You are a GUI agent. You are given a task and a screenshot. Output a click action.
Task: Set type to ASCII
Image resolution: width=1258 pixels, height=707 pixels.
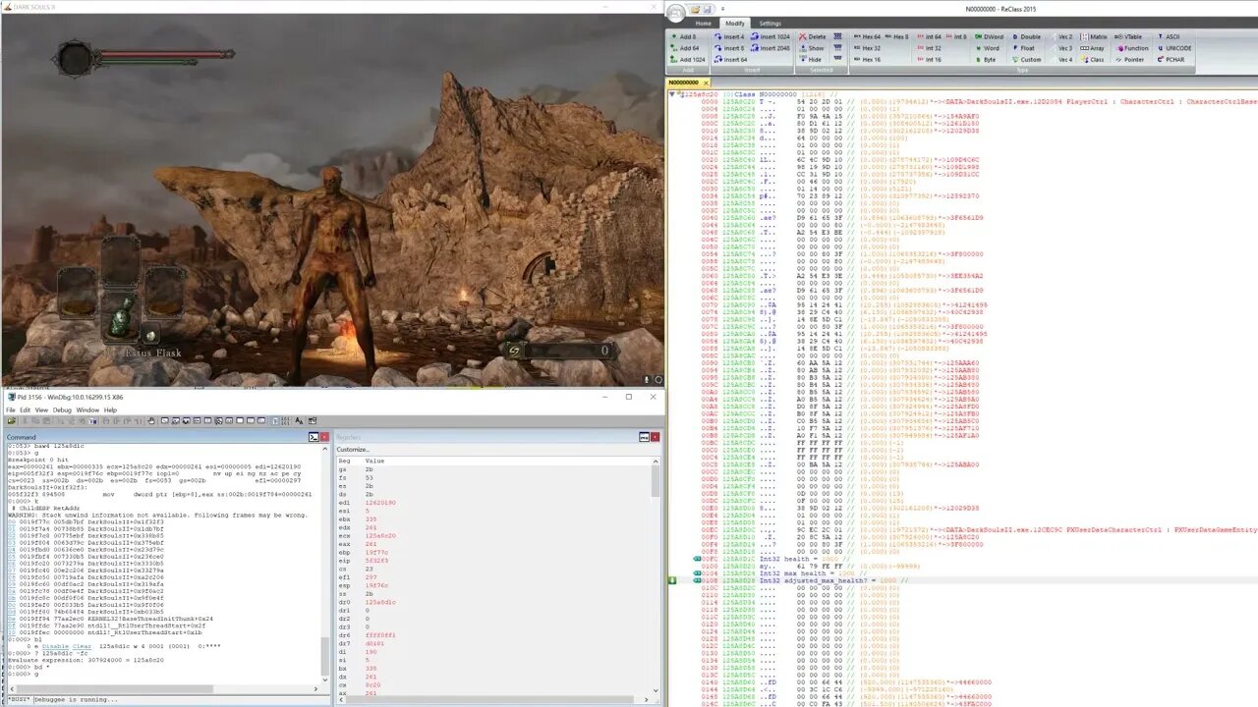coord(1172,36)
